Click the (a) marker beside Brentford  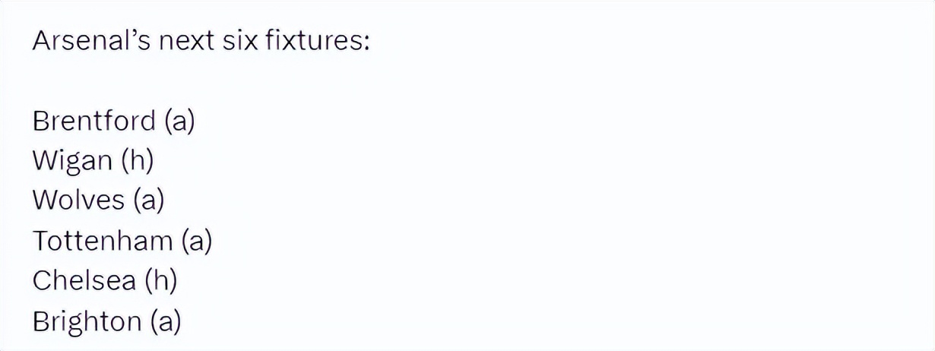coord(179,120)
